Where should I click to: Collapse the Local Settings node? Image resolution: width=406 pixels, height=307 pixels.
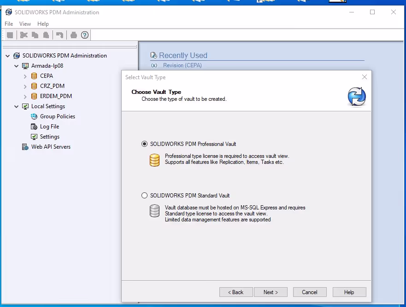click(16, 106)
